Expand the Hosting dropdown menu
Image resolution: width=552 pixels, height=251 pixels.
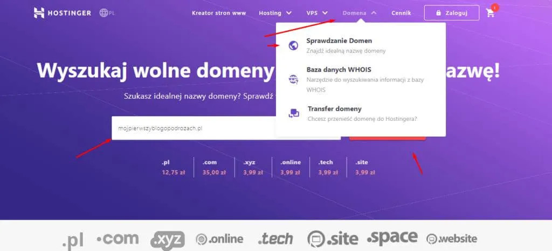coord(275,13)
